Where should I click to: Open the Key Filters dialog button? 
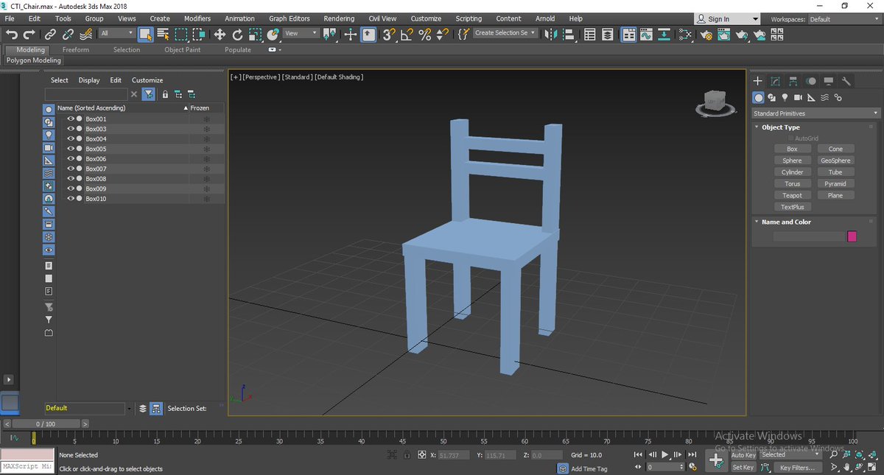(797, 468)
